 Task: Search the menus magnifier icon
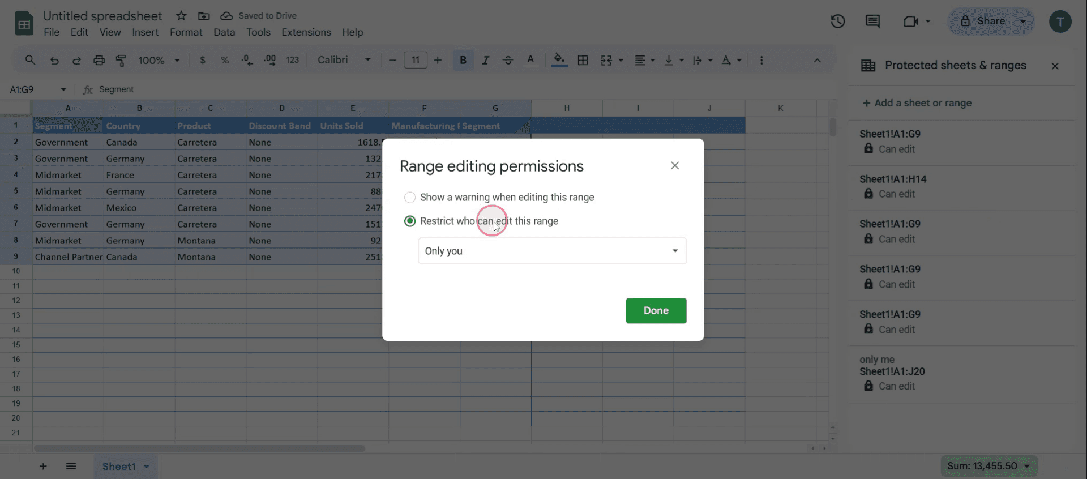coord(30,60)
